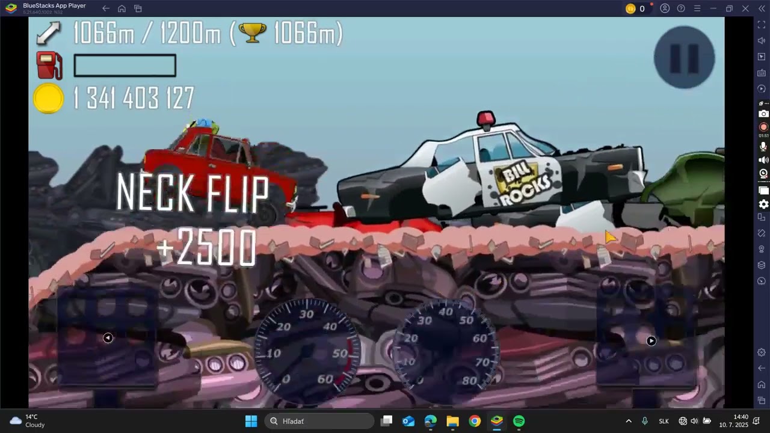
Task: Open the recorder window selection icon
Action: coord(763,191)
